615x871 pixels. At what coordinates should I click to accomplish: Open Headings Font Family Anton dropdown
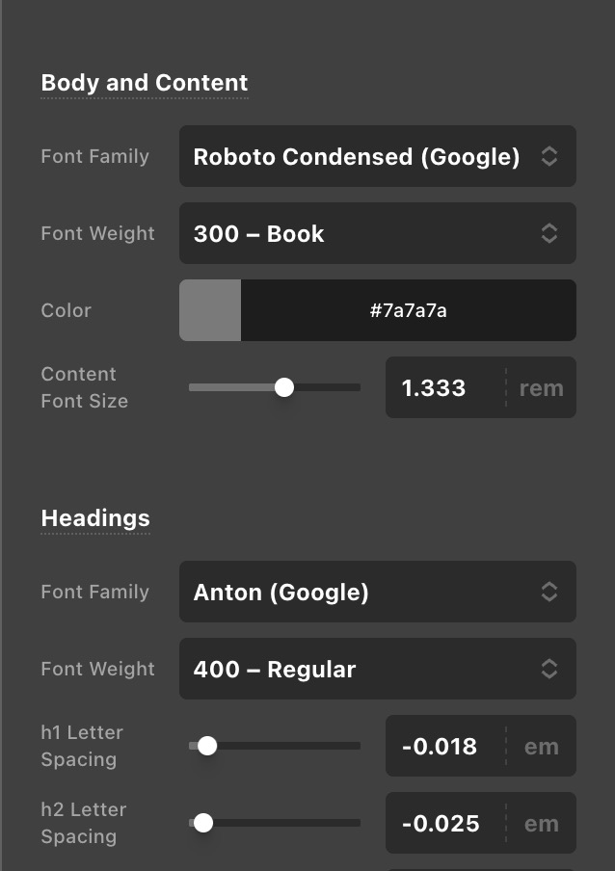[357, 592]
